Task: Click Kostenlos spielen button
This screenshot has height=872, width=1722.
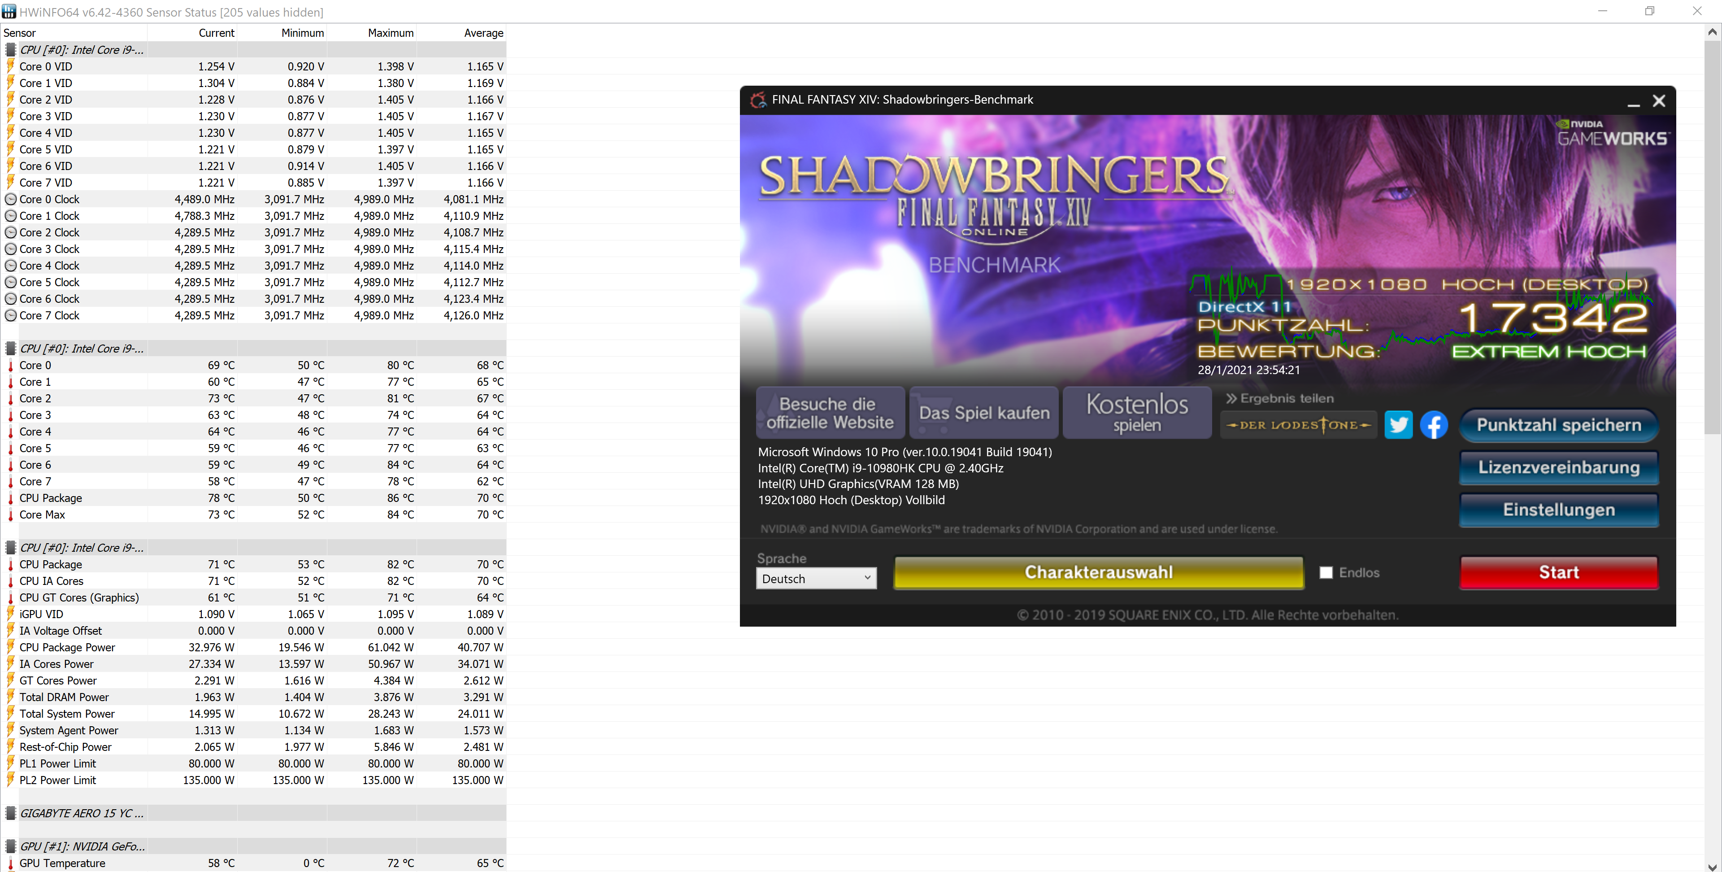Action: tap(1137, 413)
